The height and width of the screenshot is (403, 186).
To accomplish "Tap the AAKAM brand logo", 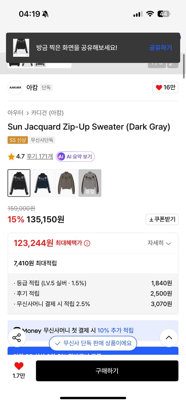I will (15, 88).
